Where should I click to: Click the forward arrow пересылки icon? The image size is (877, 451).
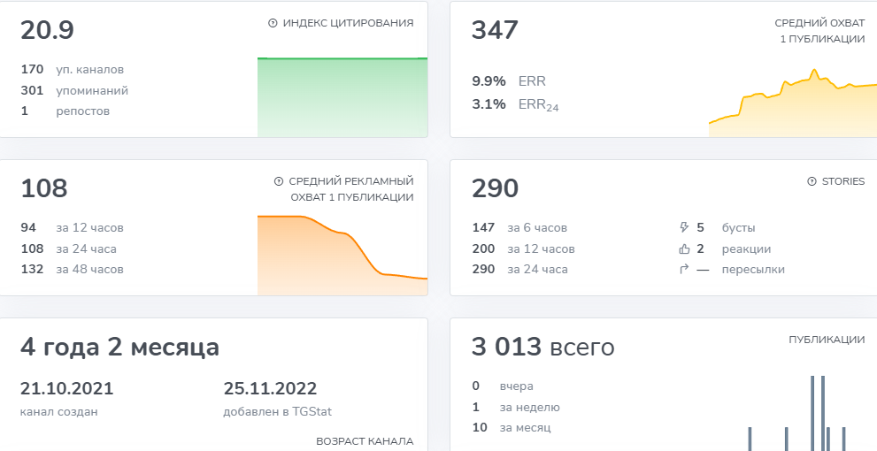pos(682,270)
